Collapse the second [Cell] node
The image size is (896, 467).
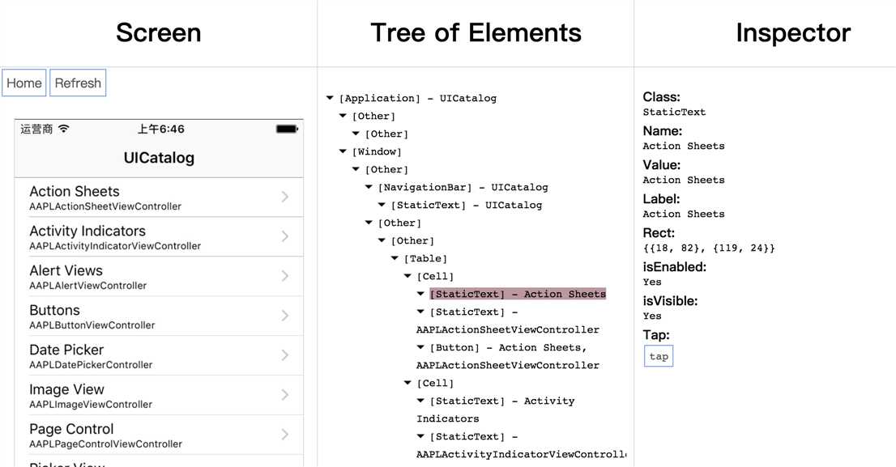point(407,383)
